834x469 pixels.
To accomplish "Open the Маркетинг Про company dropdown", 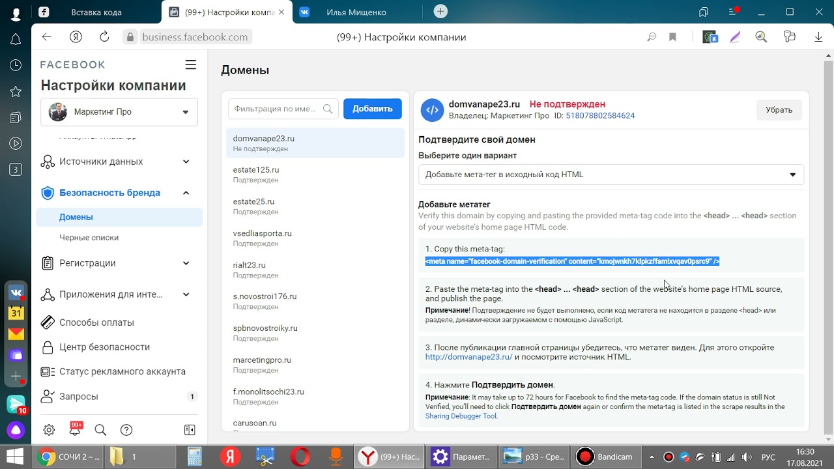I will (x=119, y=112).
